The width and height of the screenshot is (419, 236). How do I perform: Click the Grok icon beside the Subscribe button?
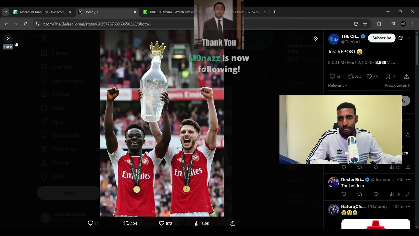tap(400, 38)
